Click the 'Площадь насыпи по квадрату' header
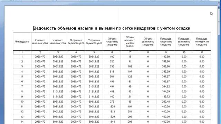 pos(166,42)
